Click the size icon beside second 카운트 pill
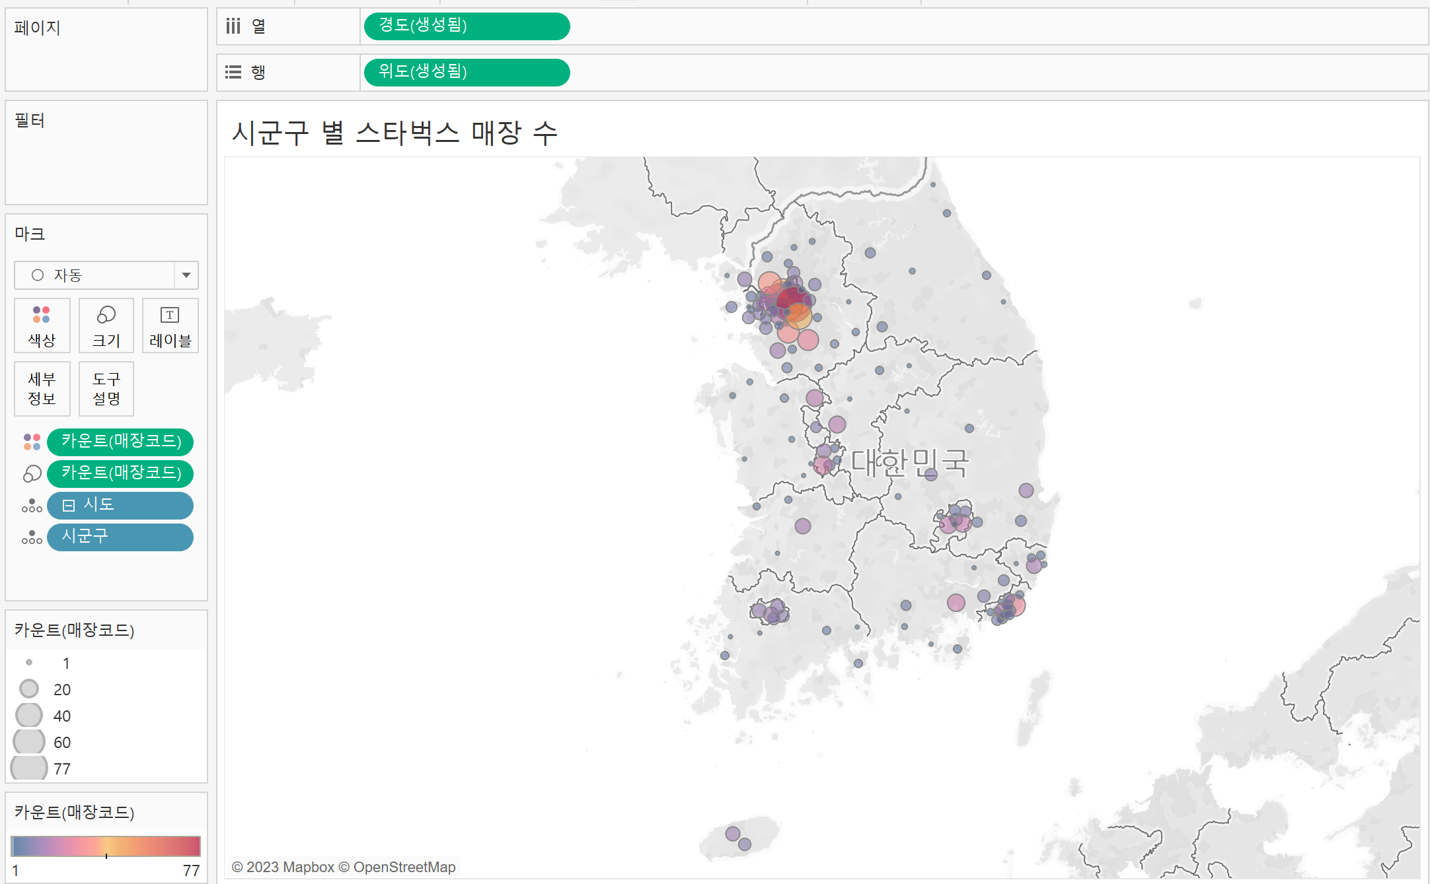The height and width of the screenshot is (884, 1430). click(32, 473)
